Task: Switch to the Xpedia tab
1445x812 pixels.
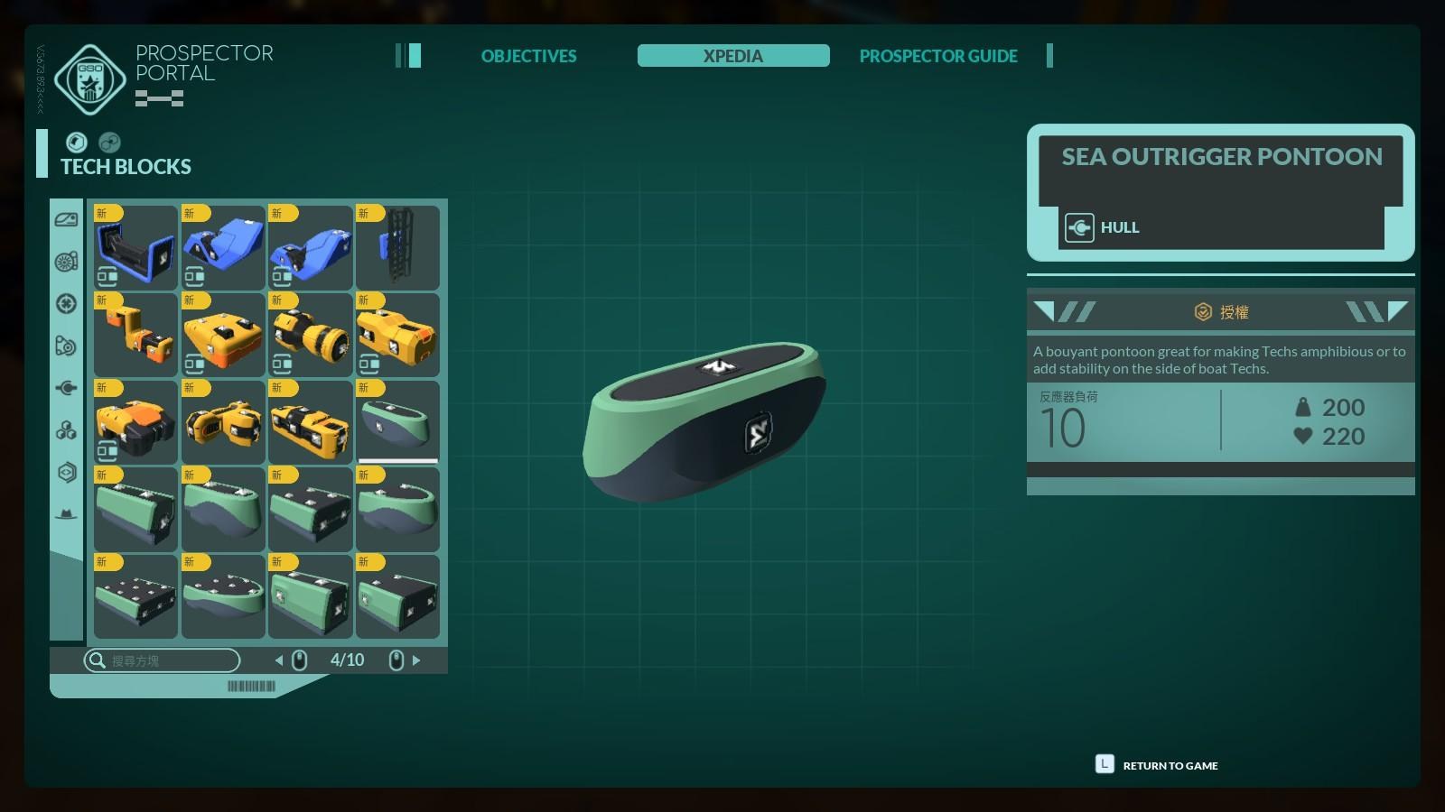Action: click(733, 56)
